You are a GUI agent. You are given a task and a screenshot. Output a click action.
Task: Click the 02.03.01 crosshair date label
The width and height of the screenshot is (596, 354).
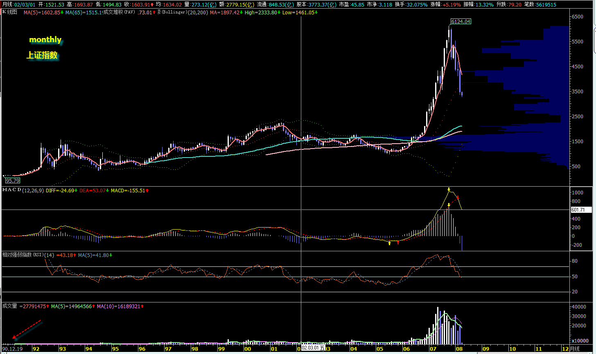(314, 348)
